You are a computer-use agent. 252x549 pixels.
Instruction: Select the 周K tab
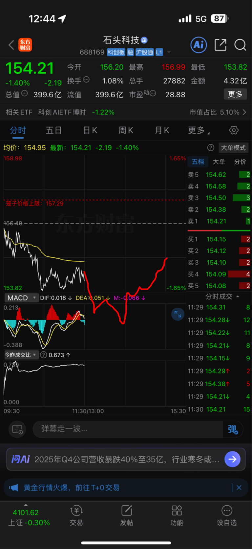(126, 130)
